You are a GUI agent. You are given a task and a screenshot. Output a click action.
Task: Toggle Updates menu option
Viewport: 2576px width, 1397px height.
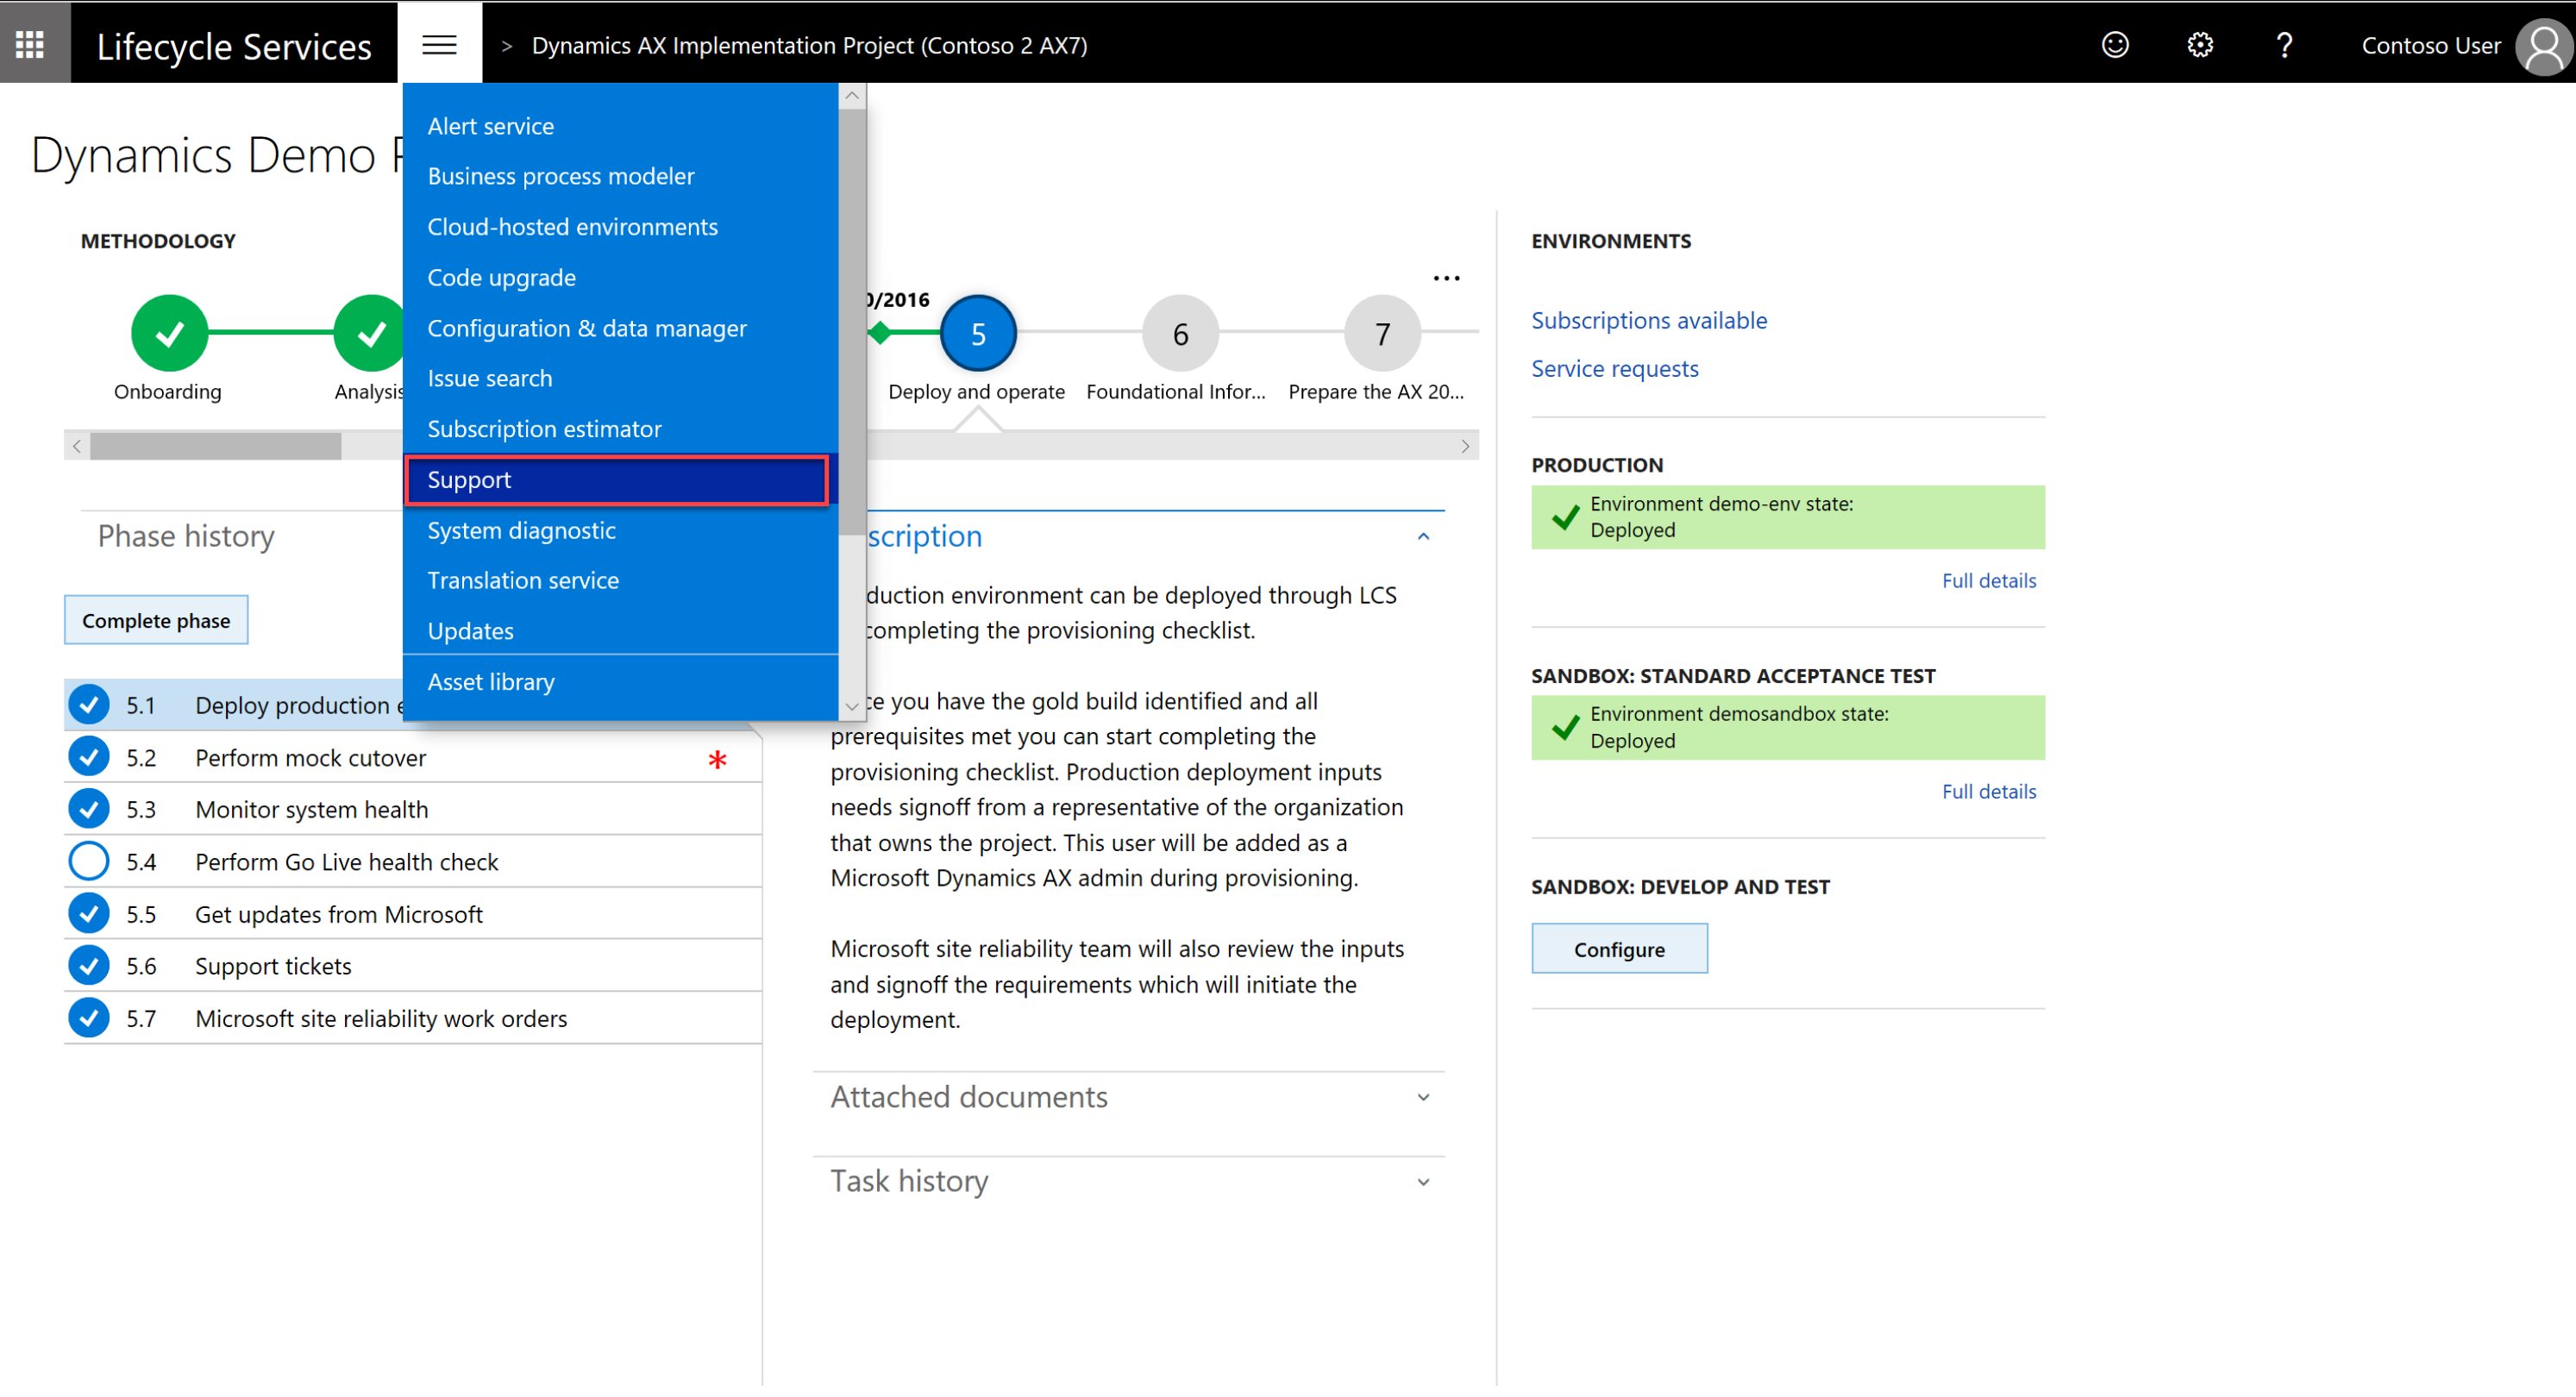(x=471, y=631)
